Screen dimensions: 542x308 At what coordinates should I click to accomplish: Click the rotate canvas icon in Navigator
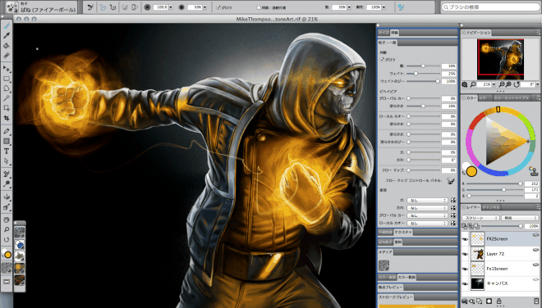tap(517, 84)
